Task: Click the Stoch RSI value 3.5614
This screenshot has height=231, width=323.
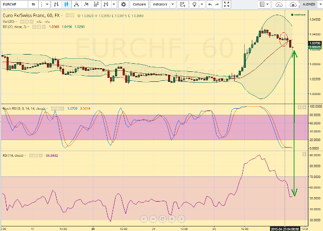Action: click(85, 109)
